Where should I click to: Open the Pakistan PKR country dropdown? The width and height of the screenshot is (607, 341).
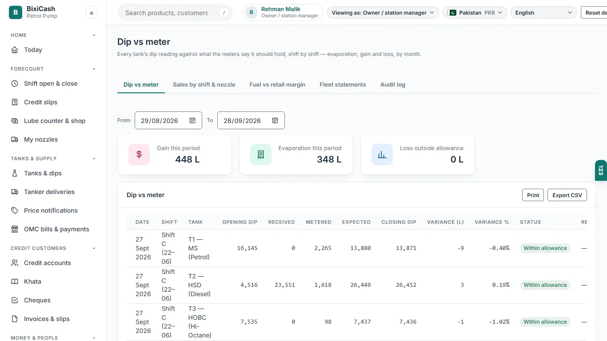pos(475,13)
